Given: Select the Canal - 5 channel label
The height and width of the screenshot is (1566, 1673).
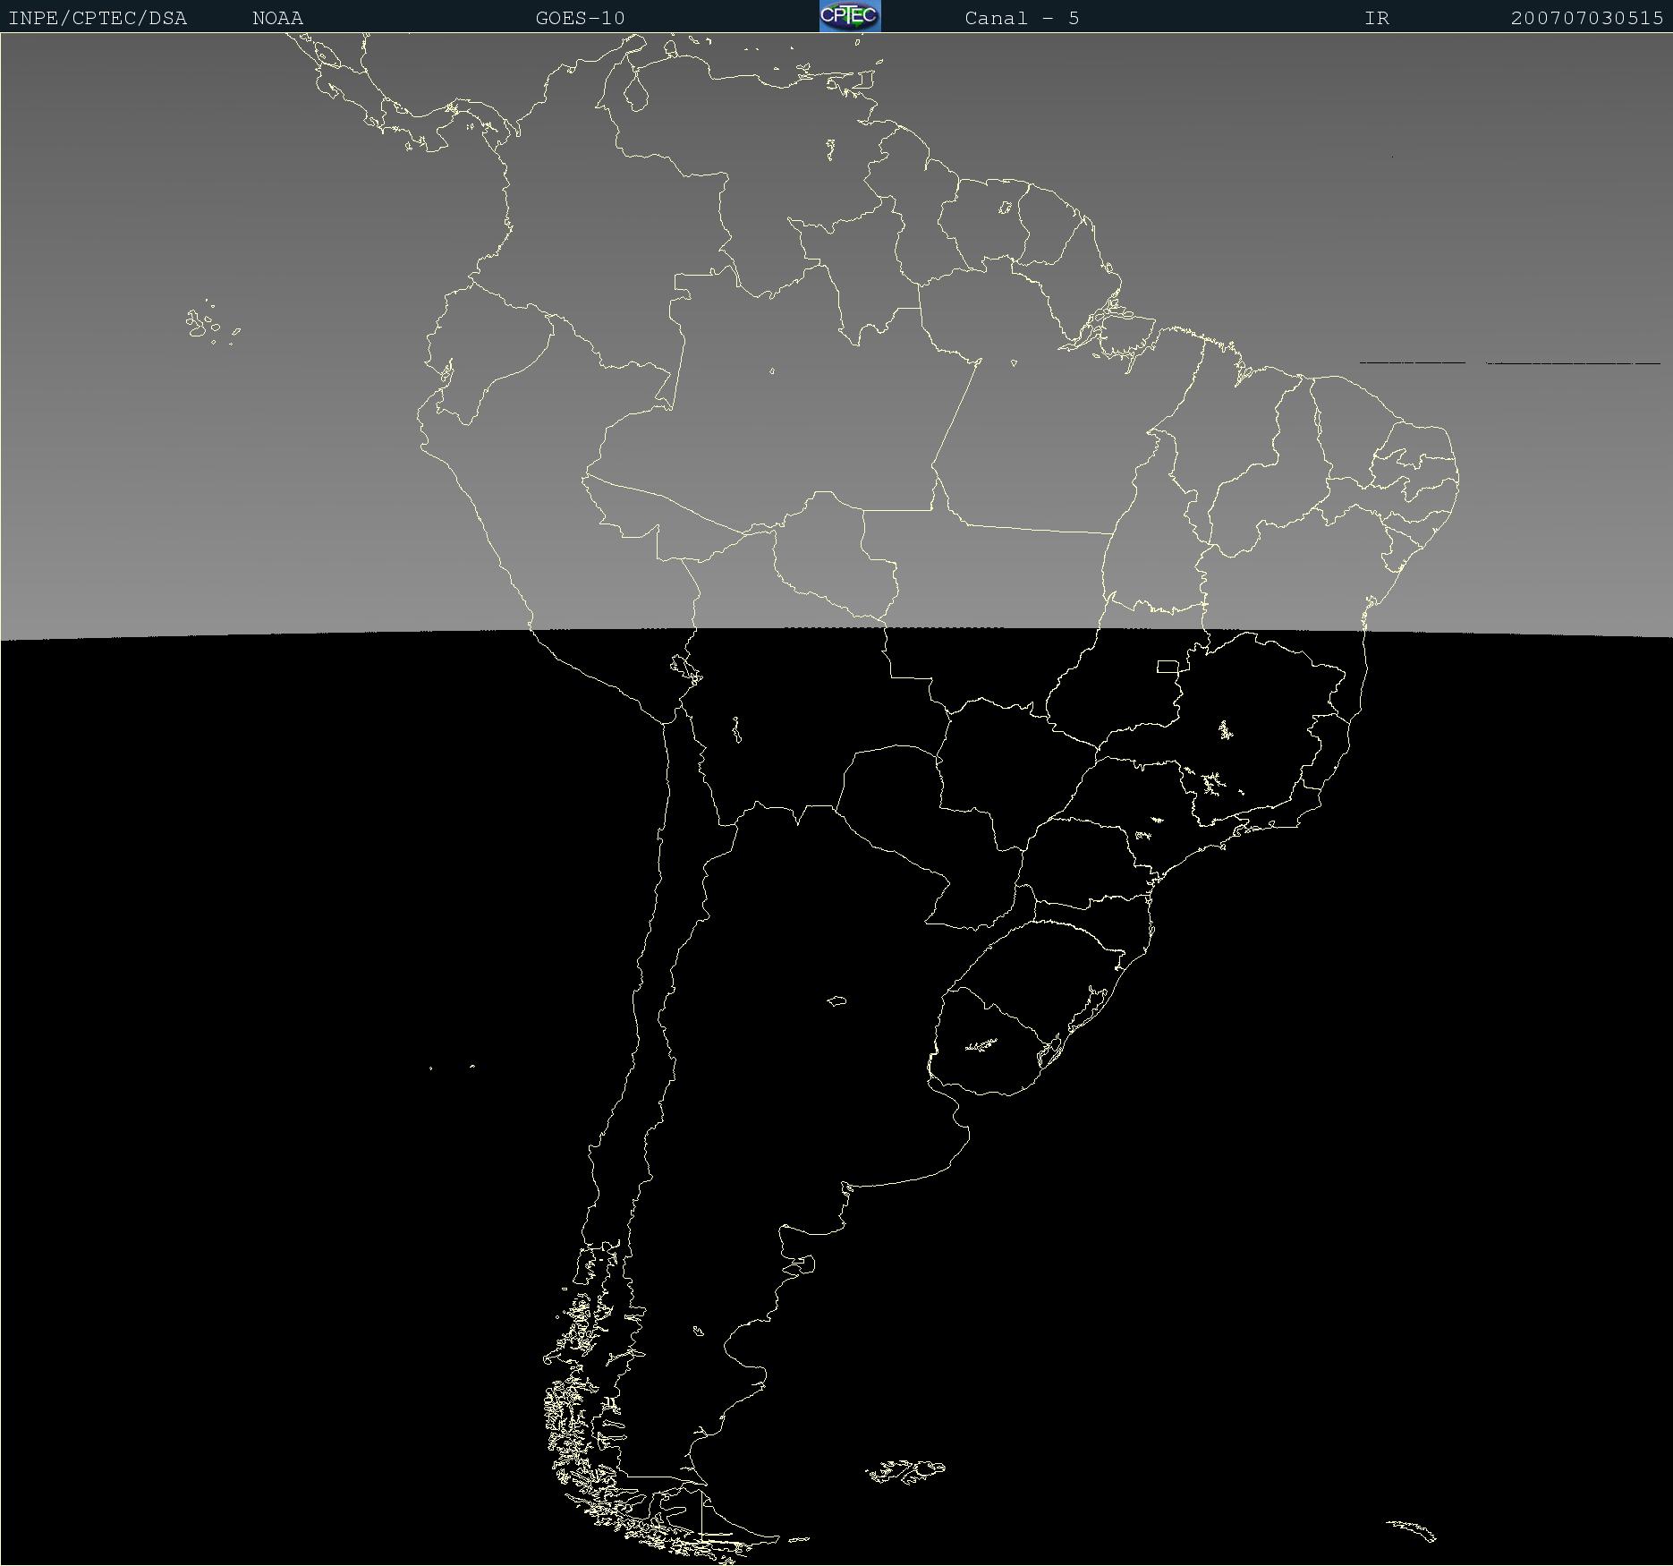Looking at the screenshot, I should (1022, 18).
